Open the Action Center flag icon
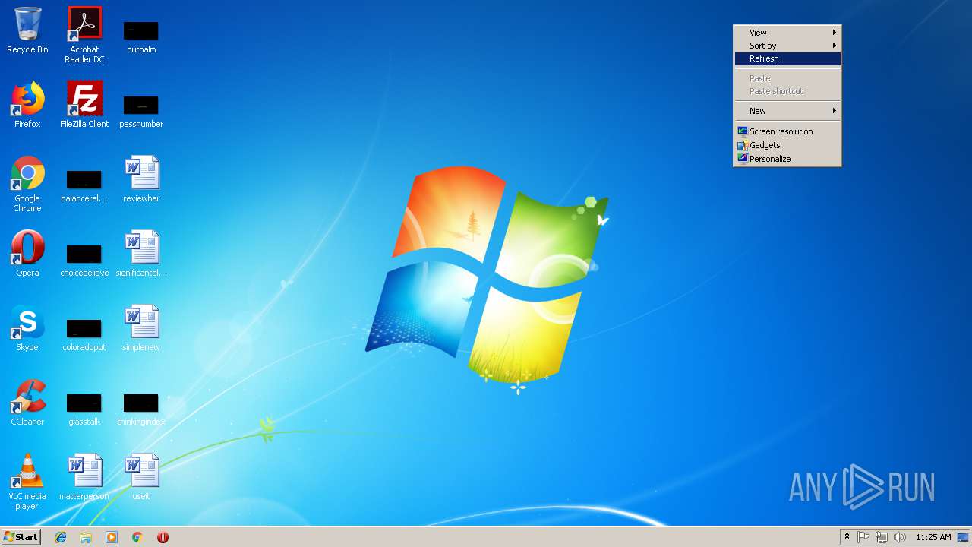Image resolution: width=972 pixels, height=547 pixels. [x=863, y=537]
